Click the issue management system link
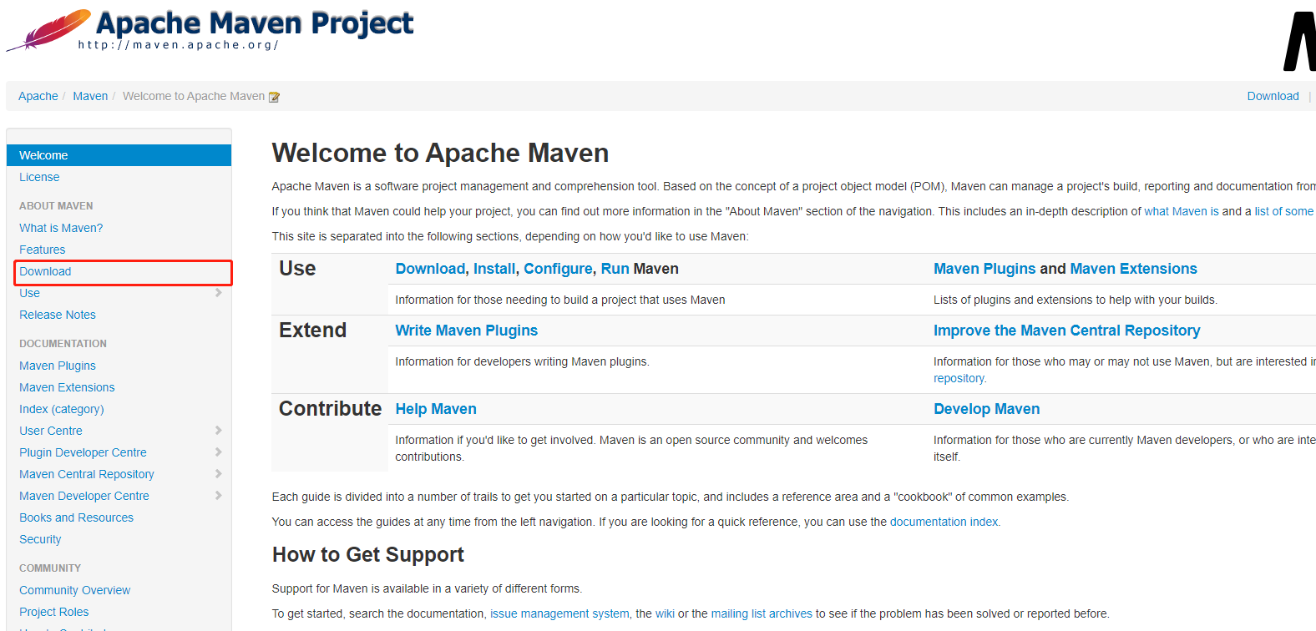This screenshot has height=631, width=1316. [559, 613]
